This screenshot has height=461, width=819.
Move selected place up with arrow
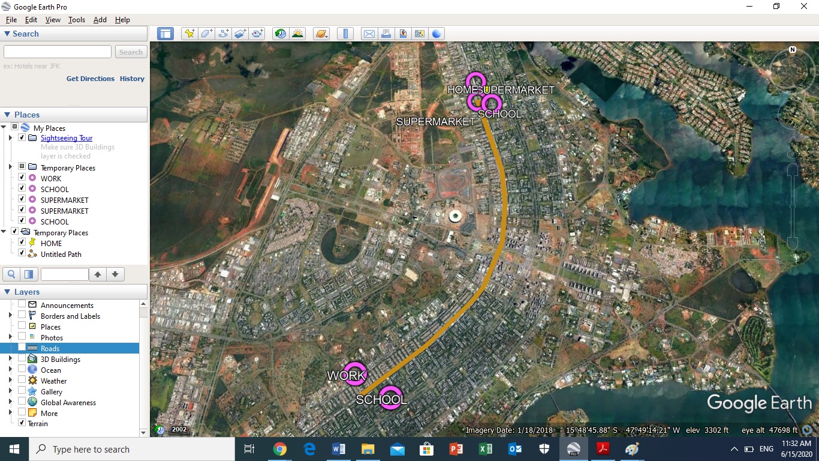pyautogui.click(x=98, y=274)
